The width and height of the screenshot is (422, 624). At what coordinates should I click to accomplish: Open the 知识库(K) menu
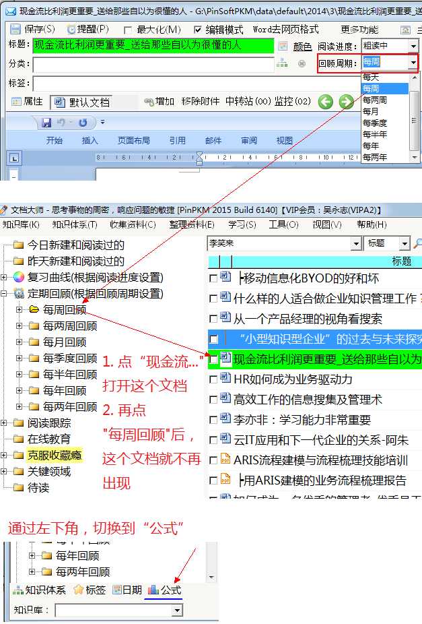(x=21, y=224)
